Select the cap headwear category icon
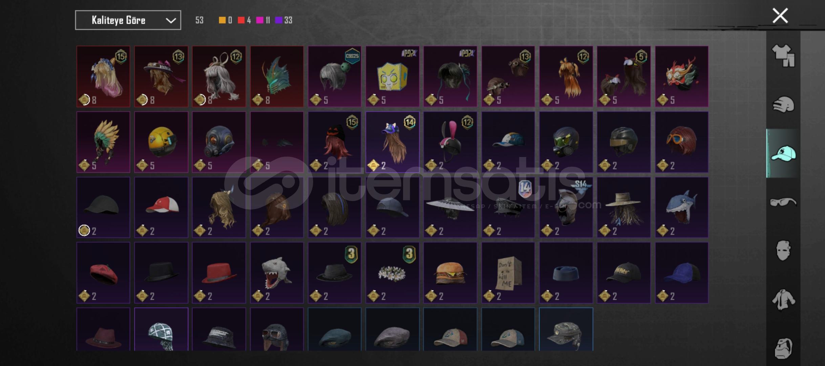The width and height of the screenshot is (825, 366). [783, 154]
